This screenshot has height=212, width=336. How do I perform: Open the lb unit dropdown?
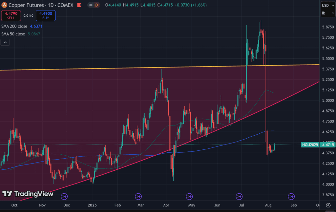(x=327, y=13)
